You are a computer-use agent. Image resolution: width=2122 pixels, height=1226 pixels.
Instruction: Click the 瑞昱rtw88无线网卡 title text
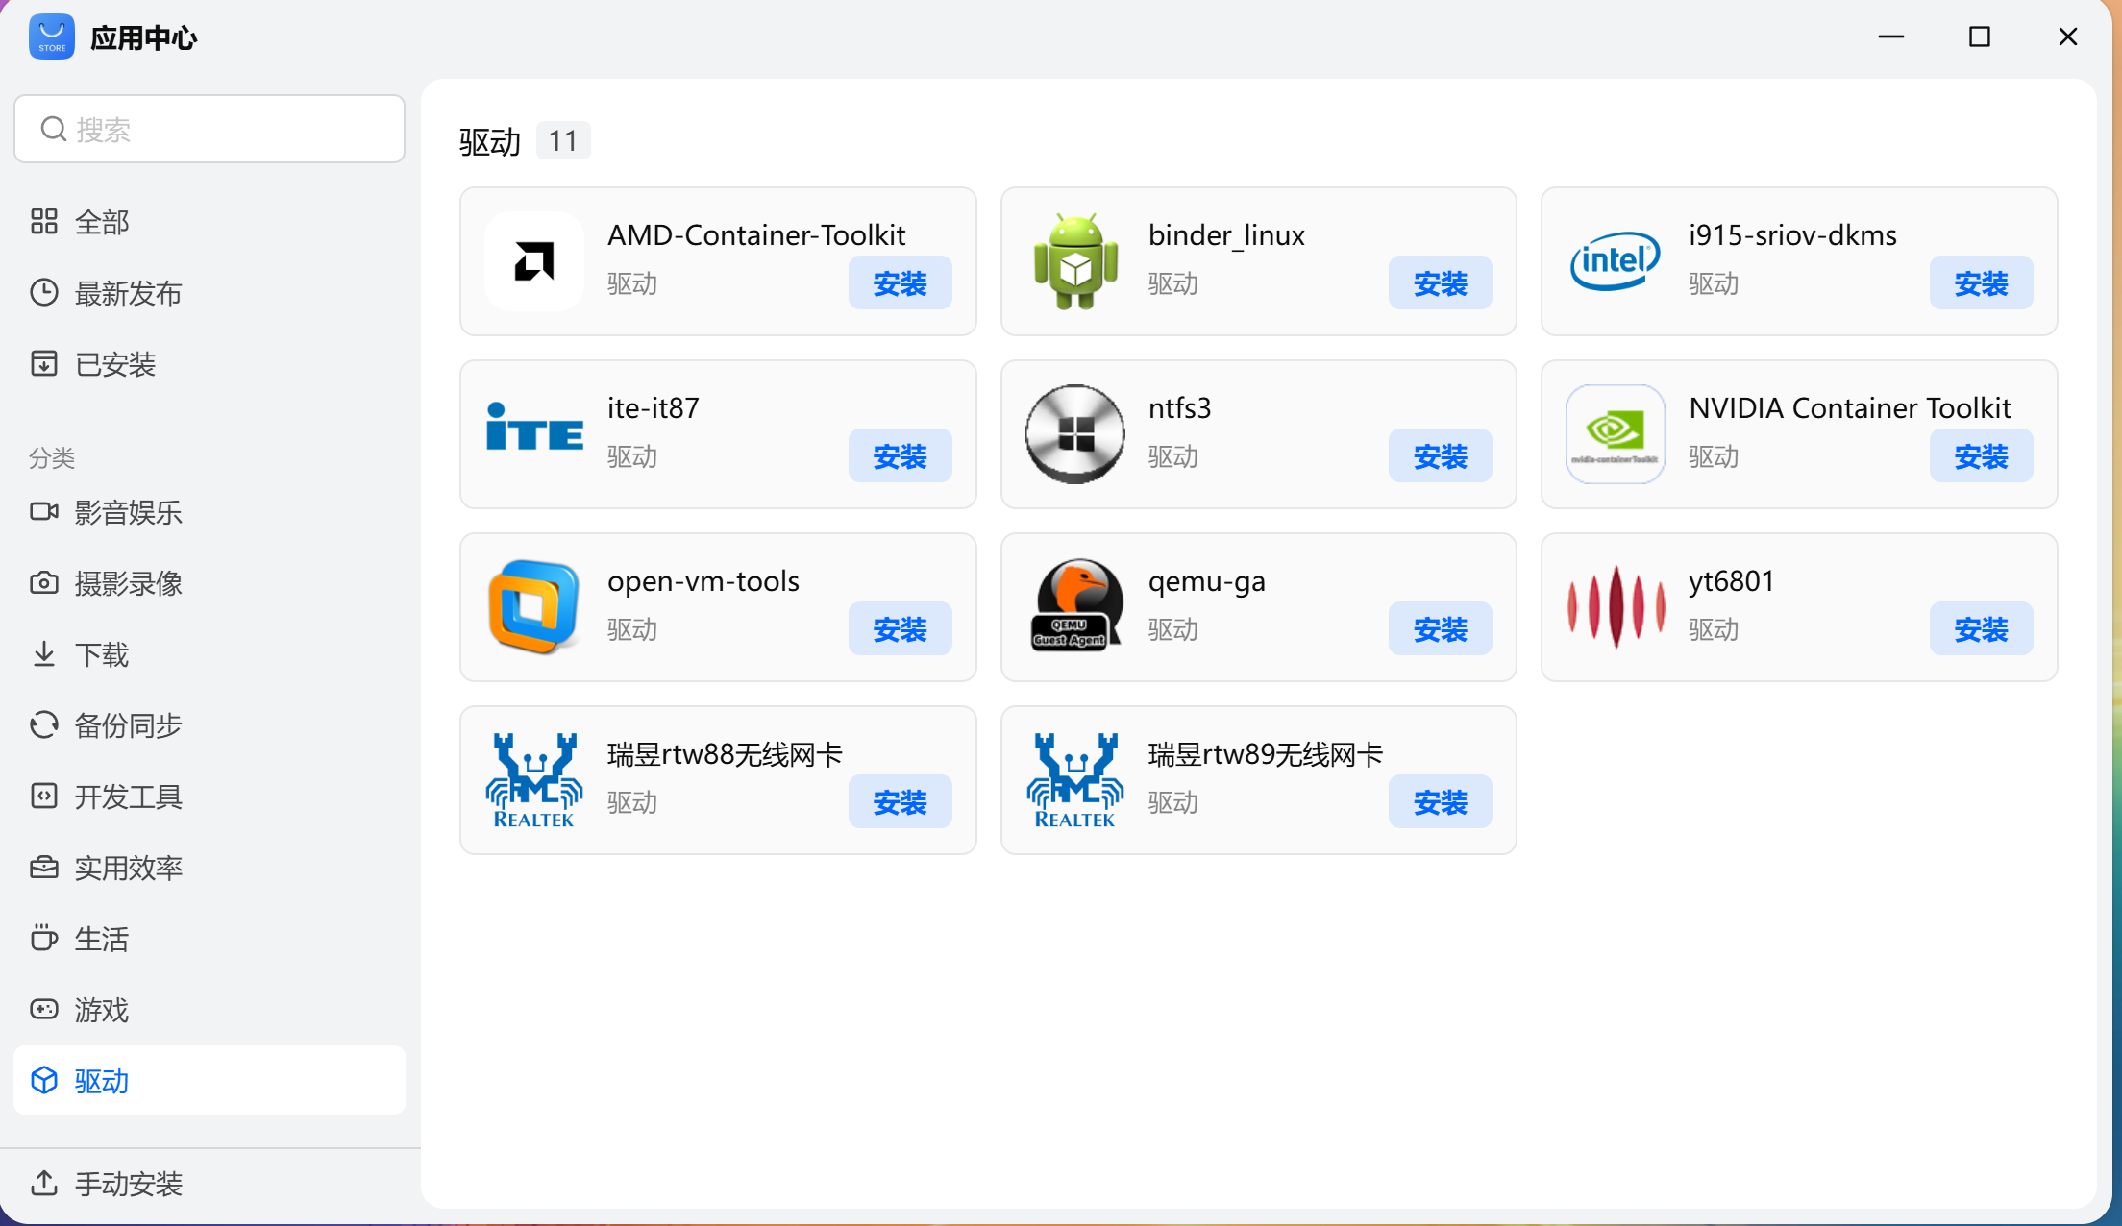(x=726, y=754)
